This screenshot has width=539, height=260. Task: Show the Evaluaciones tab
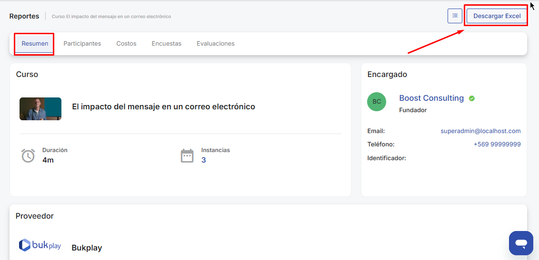(216, 44)
